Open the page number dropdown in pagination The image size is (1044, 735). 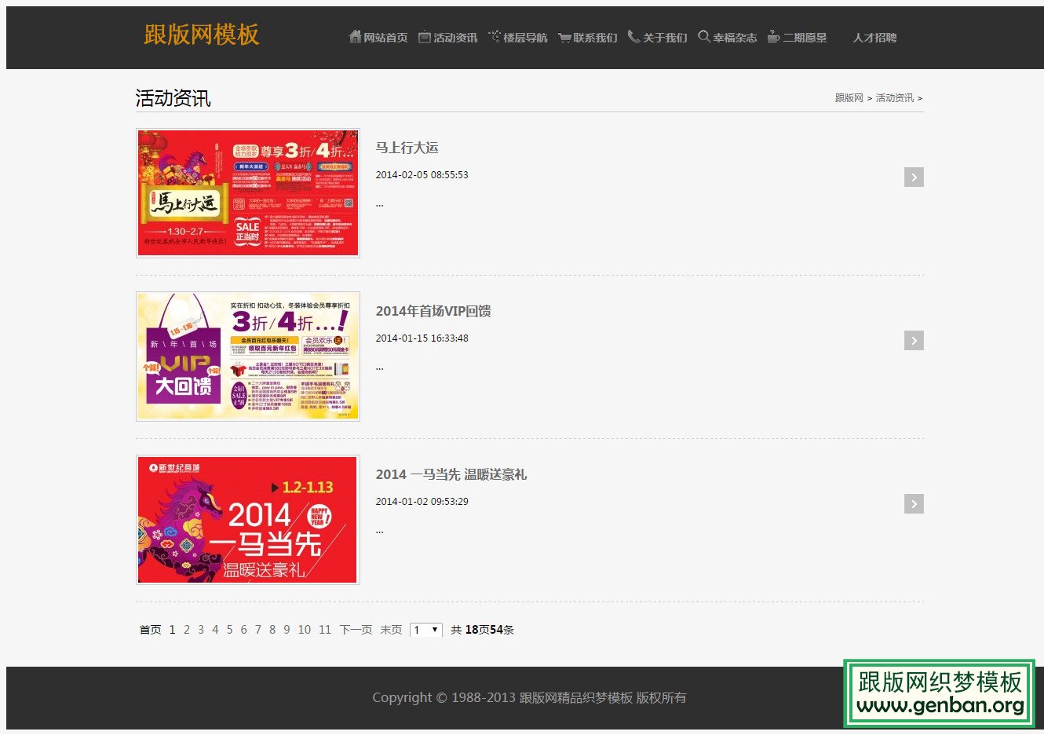click(425, 630)
